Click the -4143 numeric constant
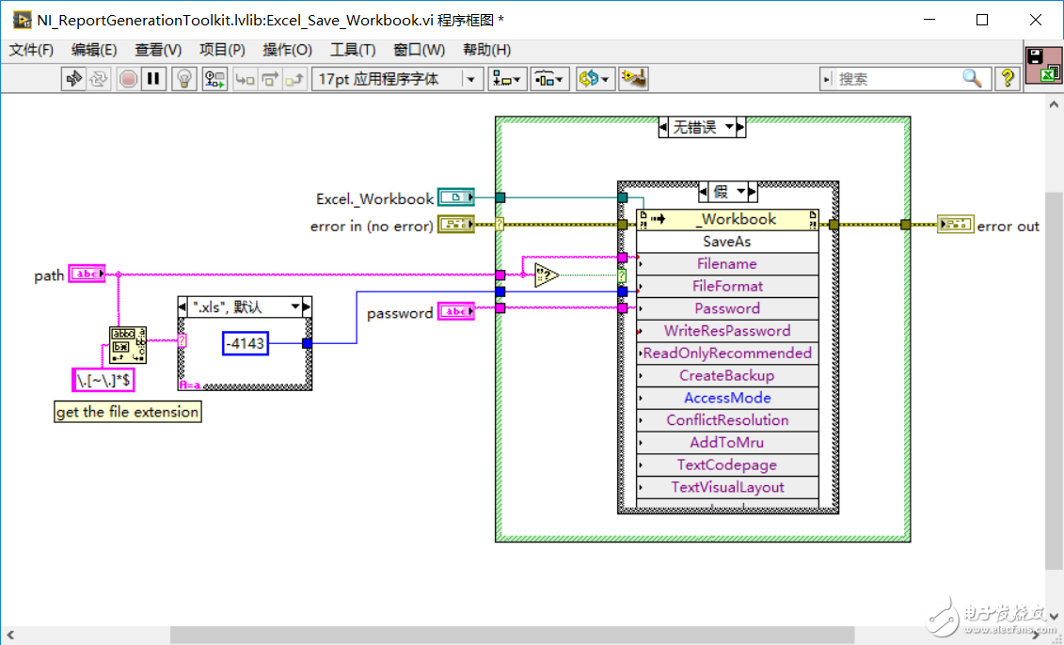The image size is (1064, 645). [x=246, y=343]
